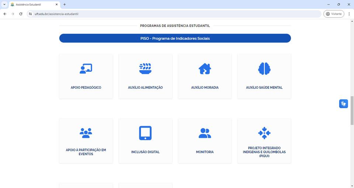Open the VLibras sign language accessibility widget
Screen dimensions: 354x188
(x=343, y=104)
